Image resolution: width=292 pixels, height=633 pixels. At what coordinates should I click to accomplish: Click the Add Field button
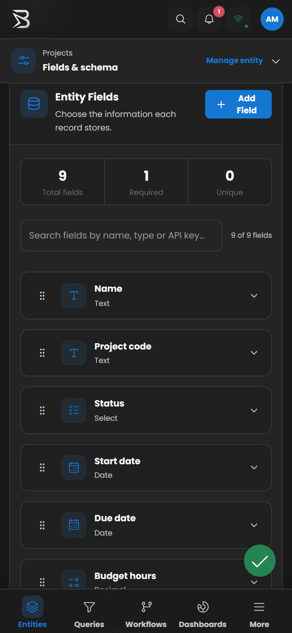point(238,104)
